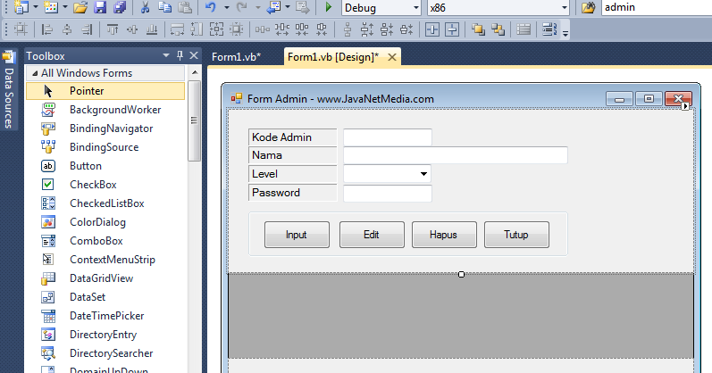Viewport: 712px width, 373px height.
Task: Open the Toolbox window position dropdown
Action: pyautogui.click(x=166, y=55)
